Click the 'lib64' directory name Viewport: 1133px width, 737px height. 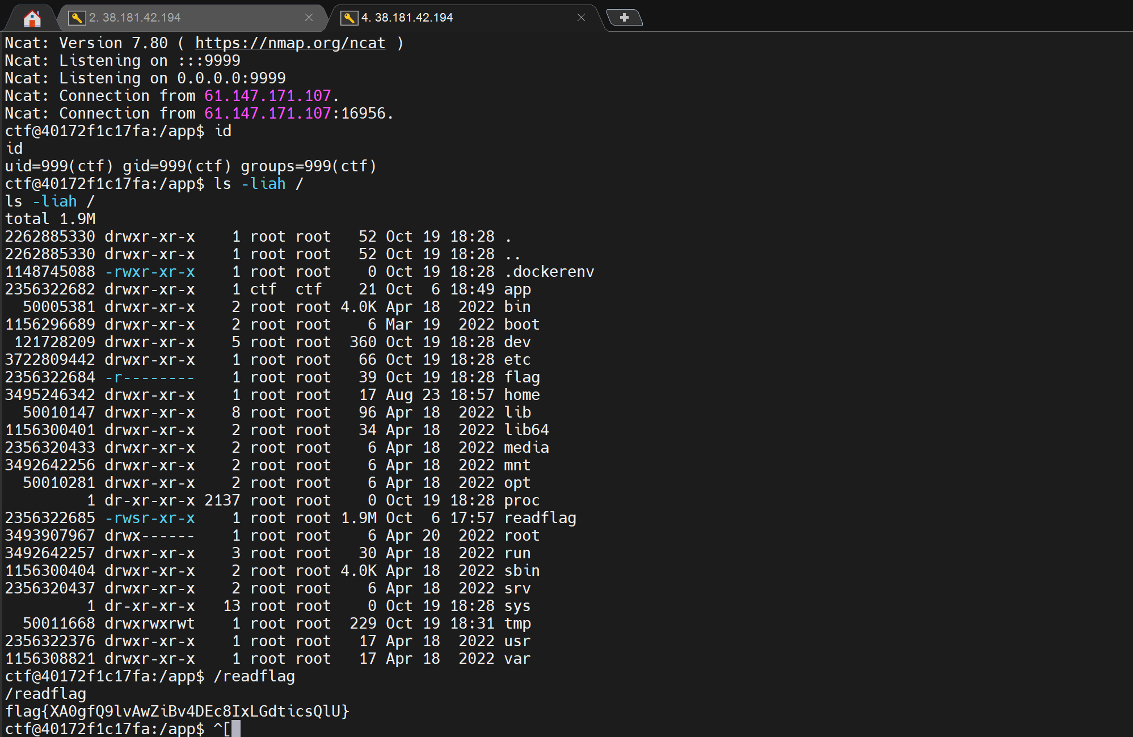tap(527, 430)
